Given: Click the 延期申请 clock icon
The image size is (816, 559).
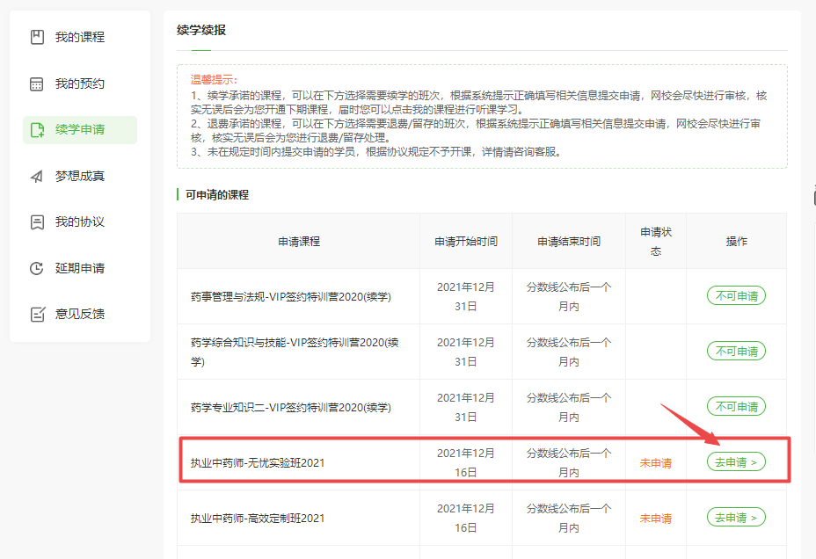Looking at the screenshot, I should click(x=37, y=268).
